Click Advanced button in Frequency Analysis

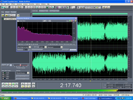coord(73,50)
